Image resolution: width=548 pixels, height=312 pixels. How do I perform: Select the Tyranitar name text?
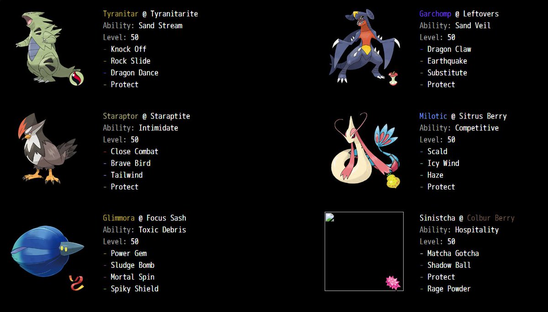[121, 14]
